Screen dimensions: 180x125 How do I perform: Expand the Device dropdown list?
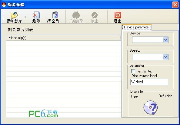click(x=165, y=40)
